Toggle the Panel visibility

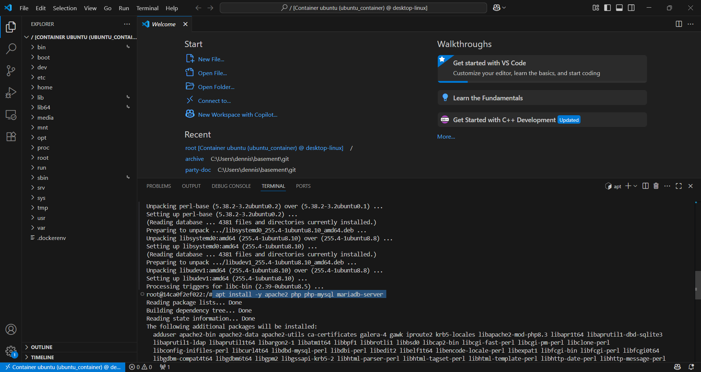pos(619,8)
